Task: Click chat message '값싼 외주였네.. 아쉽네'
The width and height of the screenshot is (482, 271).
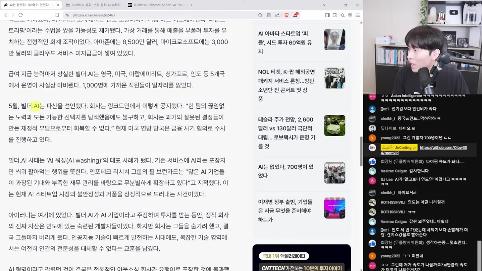Action: click(430, 222)
